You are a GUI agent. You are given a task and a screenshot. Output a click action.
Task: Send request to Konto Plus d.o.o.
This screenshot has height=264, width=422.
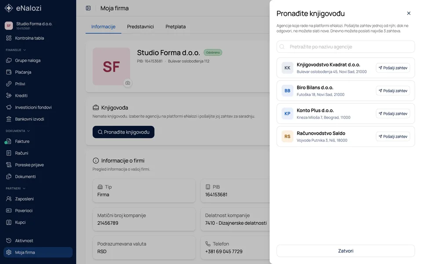[393, 114]
